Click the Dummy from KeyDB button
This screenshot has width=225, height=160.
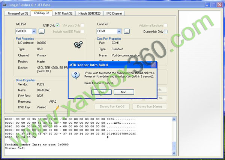coord(112,106)
